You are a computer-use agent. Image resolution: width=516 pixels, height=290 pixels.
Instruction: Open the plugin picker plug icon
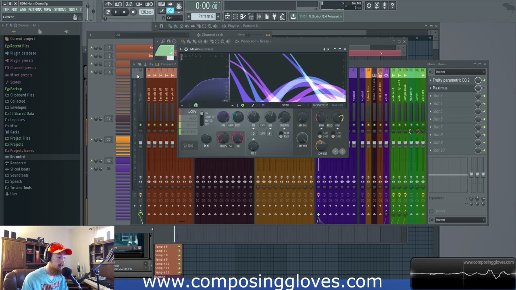point(275,17)
